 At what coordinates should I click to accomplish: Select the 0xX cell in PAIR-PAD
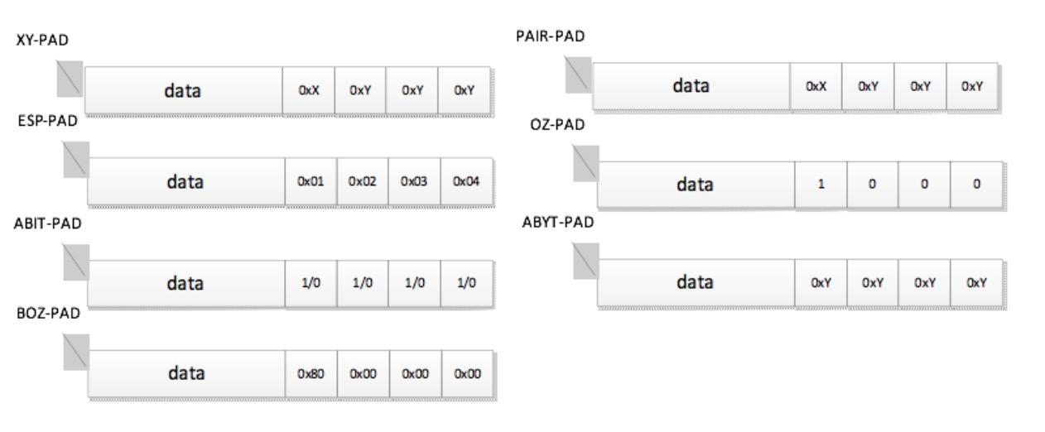tap(816, 86)
